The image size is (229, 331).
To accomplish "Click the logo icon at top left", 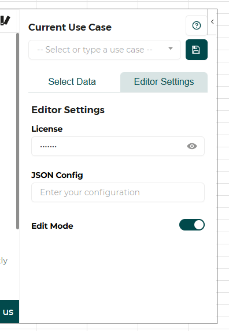I will tap(5, 20).
